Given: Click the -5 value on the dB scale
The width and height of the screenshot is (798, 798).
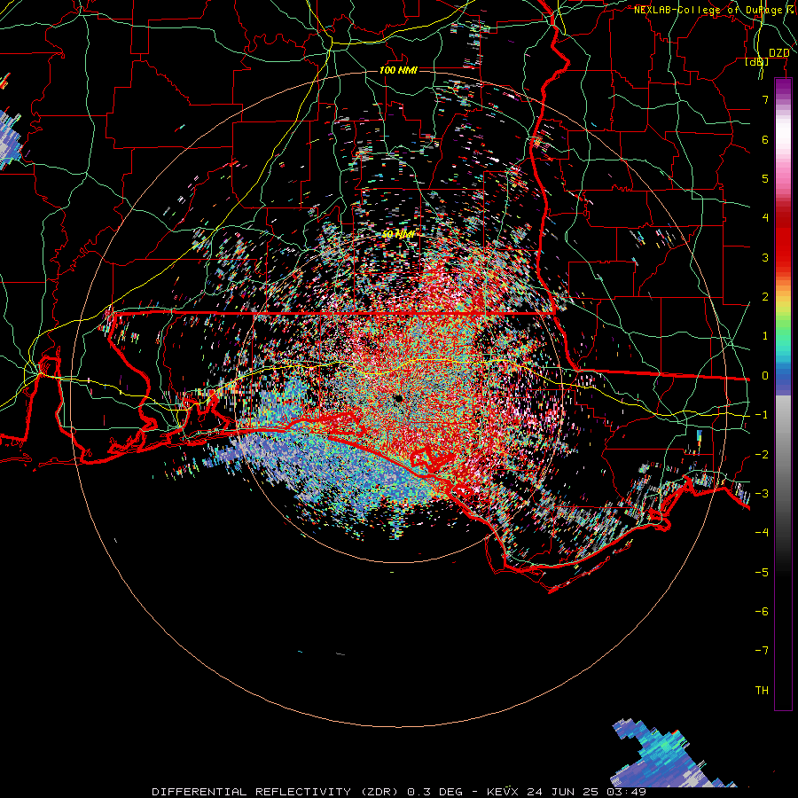Looking at the screenshot, I should (762, 573).
